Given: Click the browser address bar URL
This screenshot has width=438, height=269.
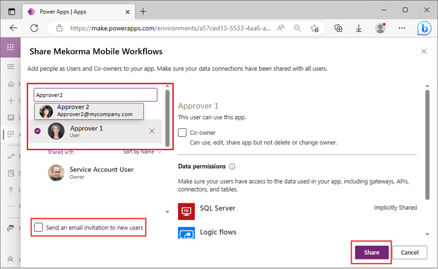Looking at the screenshot, I should coord(170,28).
